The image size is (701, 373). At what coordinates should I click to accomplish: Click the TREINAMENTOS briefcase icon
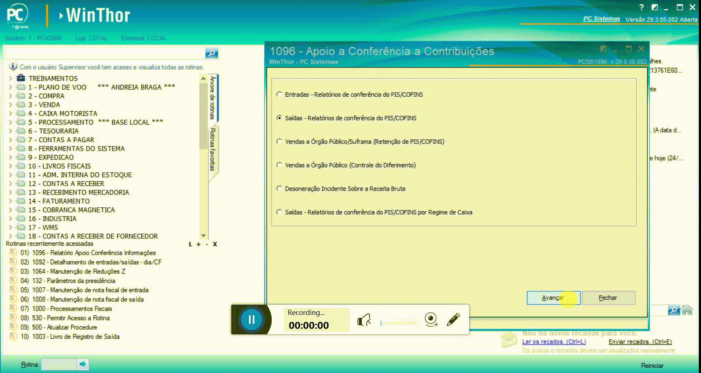click(x=21, y=78)
